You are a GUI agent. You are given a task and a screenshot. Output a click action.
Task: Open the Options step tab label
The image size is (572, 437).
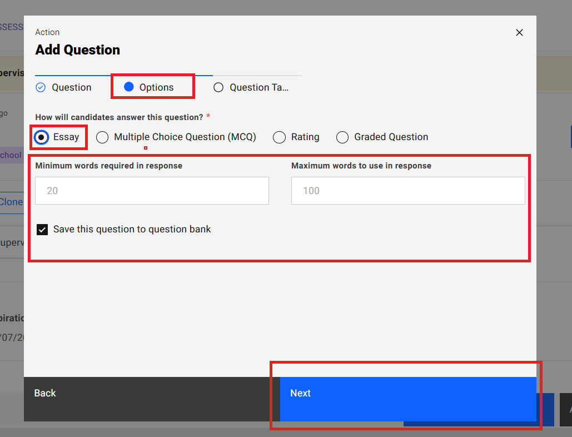pyautogui.click(x=156, y=87)
